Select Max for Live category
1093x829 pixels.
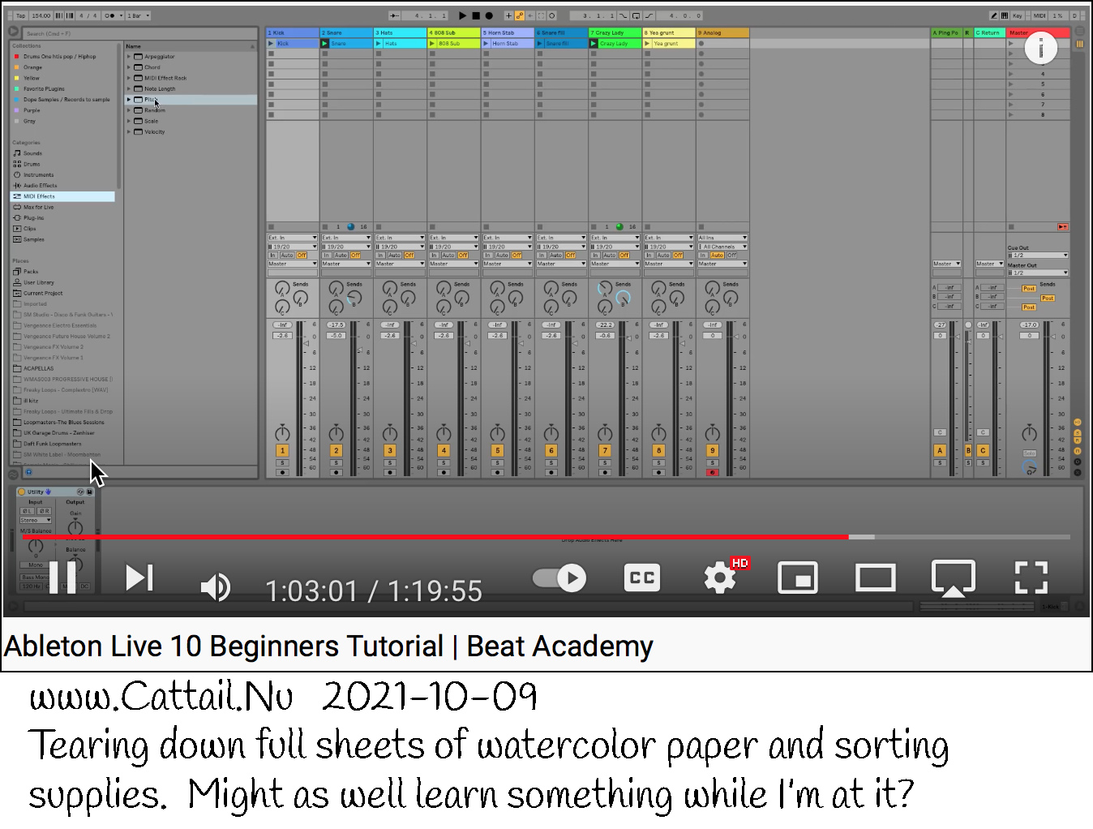(x=38, y=207)
